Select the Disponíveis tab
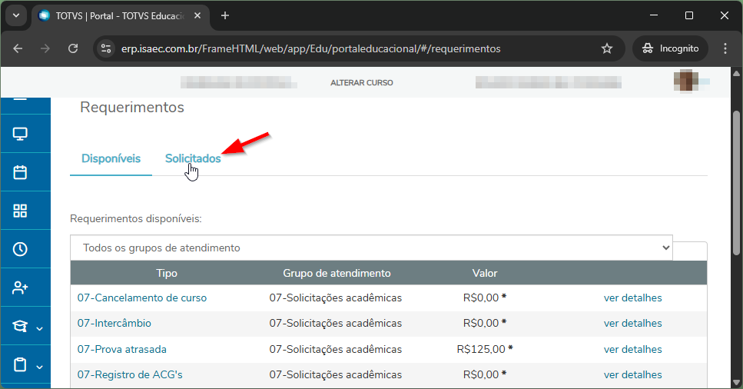This screenshot has width=743, height=389. 111,158
